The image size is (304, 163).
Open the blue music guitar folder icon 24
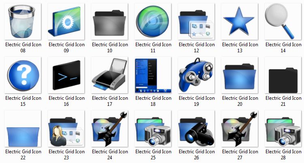point(109,129)
